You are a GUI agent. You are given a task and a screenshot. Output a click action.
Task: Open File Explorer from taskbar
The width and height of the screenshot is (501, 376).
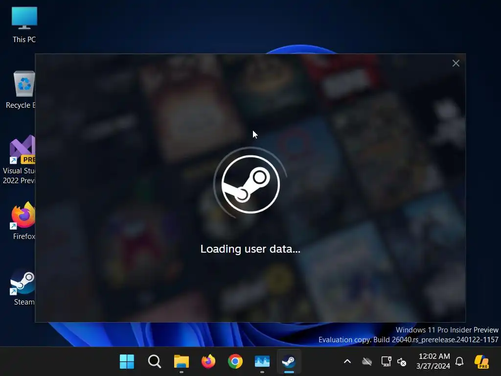(182, 362)
